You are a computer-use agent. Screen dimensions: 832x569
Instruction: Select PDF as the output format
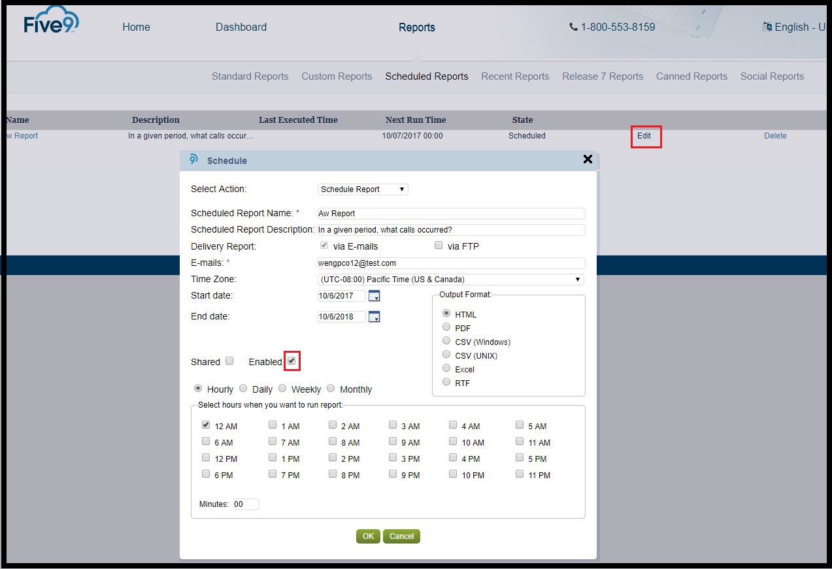tap(446, 327)
